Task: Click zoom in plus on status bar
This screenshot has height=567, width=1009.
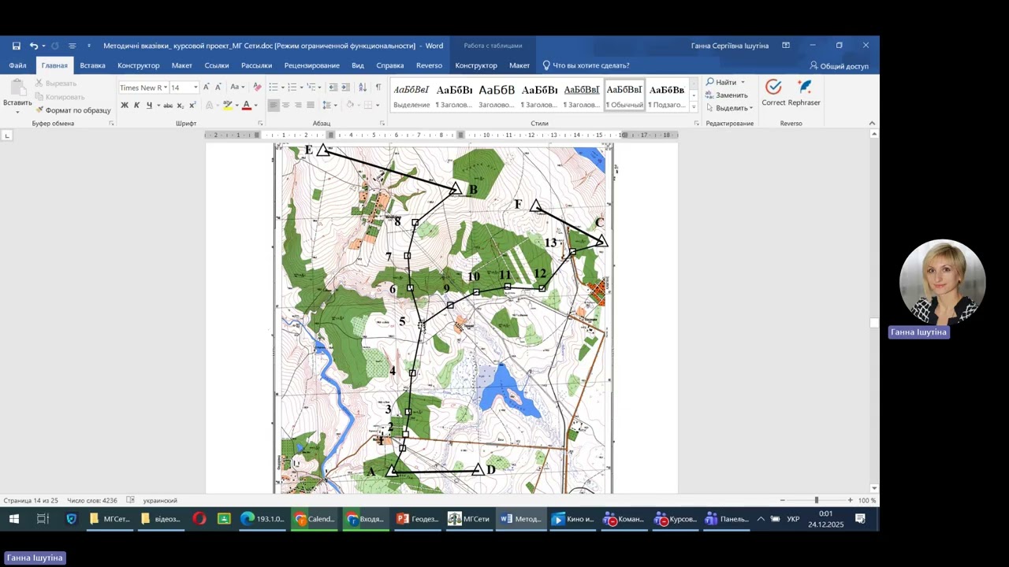Action: (x=850, y=500)
